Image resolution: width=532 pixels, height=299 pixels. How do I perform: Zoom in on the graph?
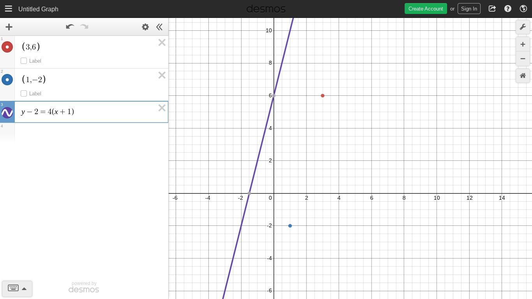[523, 44]
